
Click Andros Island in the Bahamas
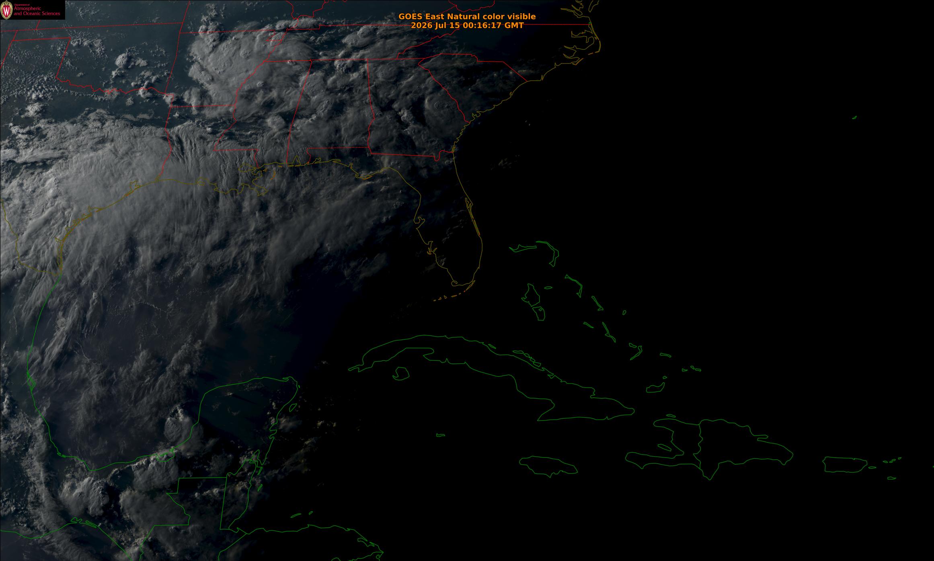pyautogui.click(x=534, y=301)
